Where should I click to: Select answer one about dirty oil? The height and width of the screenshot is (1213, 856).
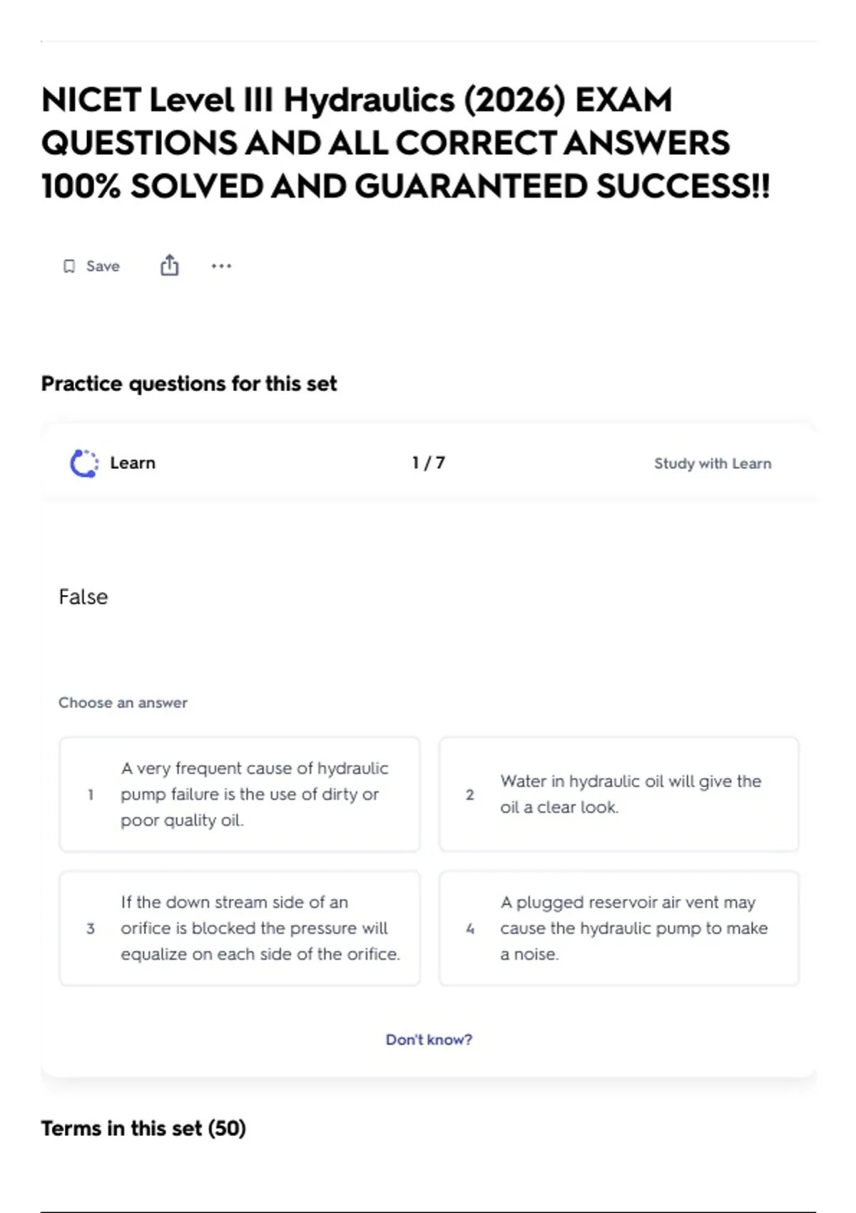coord(240,794)
